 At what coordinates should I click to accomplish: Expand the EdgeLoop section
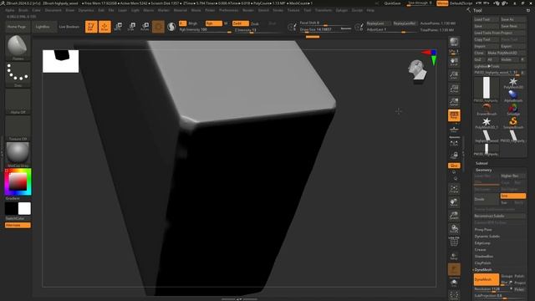(482, 243)
